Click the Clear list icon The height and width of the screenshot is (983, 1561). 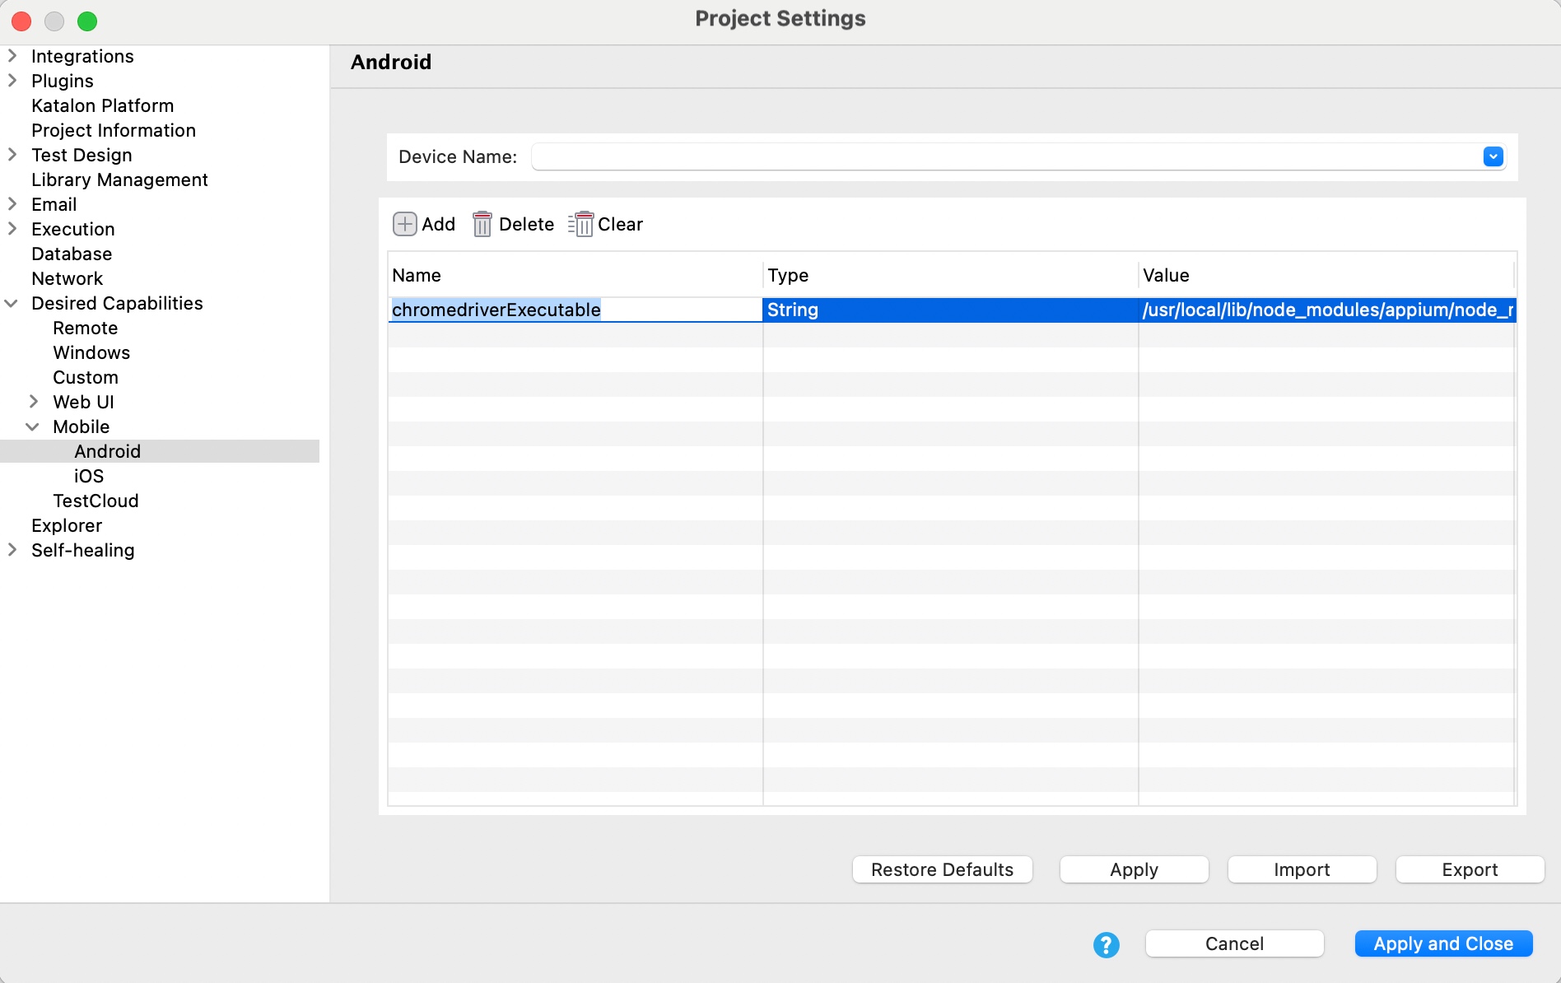pyautogui.click(x=580, y=224)
